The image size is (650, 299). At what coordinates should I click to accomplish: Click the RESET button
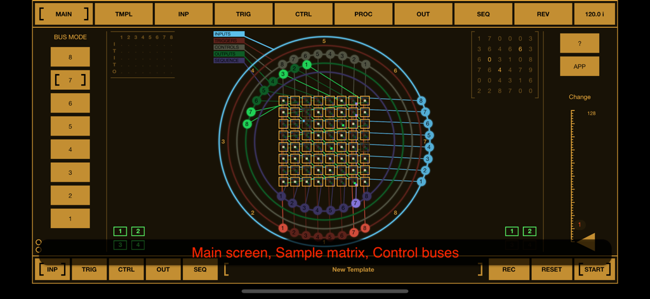click(x=552, y=269)
